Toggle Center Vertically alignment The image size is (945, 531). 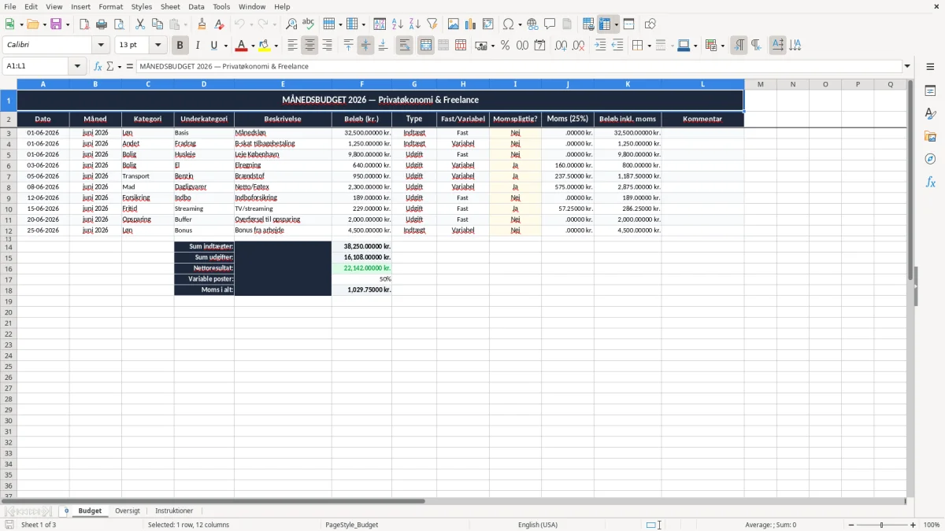[365, 46]
